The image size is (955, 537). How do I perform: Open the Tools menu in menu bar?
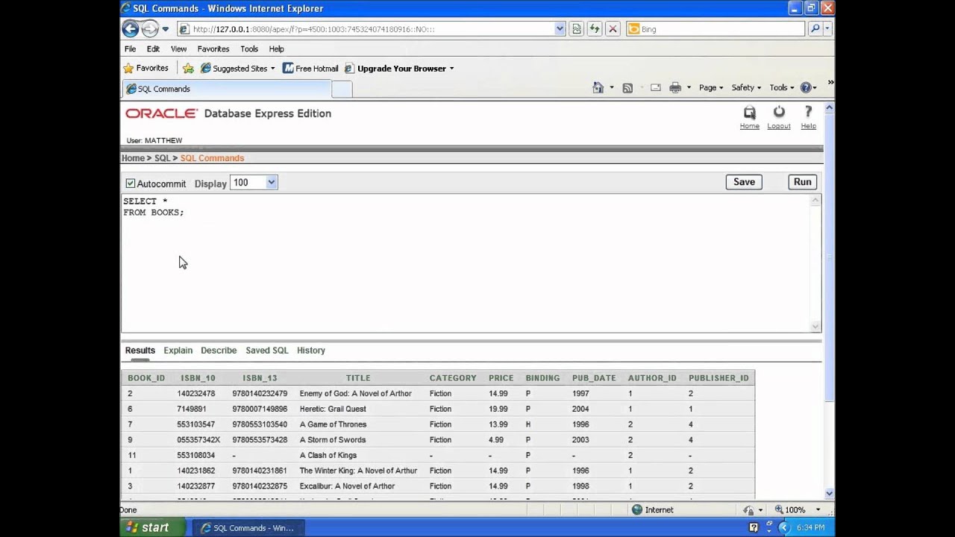[x=249, y=49]
